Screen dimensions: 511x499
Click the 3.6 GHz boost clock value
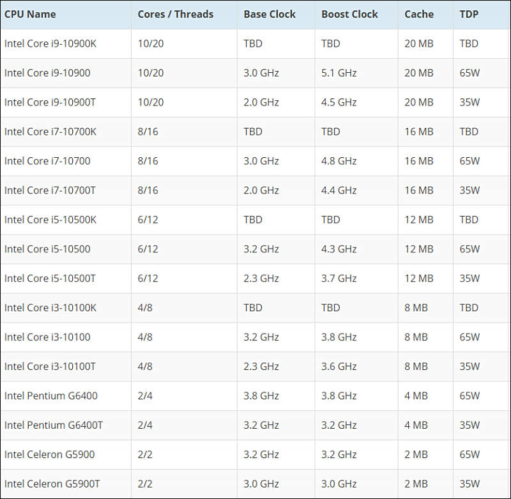[x=339, y=366]
